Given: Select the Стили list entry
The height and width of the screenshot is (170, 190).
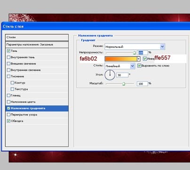Looking at the screenshot, I should click(x=37, y=37).
